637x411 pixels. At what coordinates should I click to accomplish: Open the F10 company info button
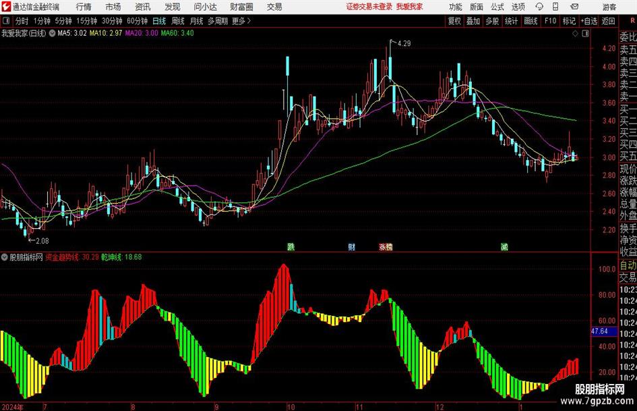click(551, 21)
